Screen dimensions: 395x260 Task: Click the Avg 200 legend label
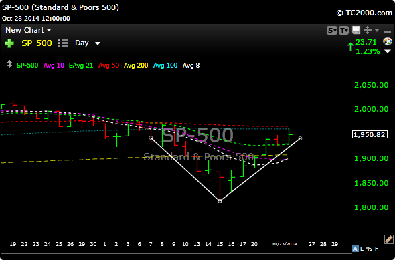click(x=136, y=66)
